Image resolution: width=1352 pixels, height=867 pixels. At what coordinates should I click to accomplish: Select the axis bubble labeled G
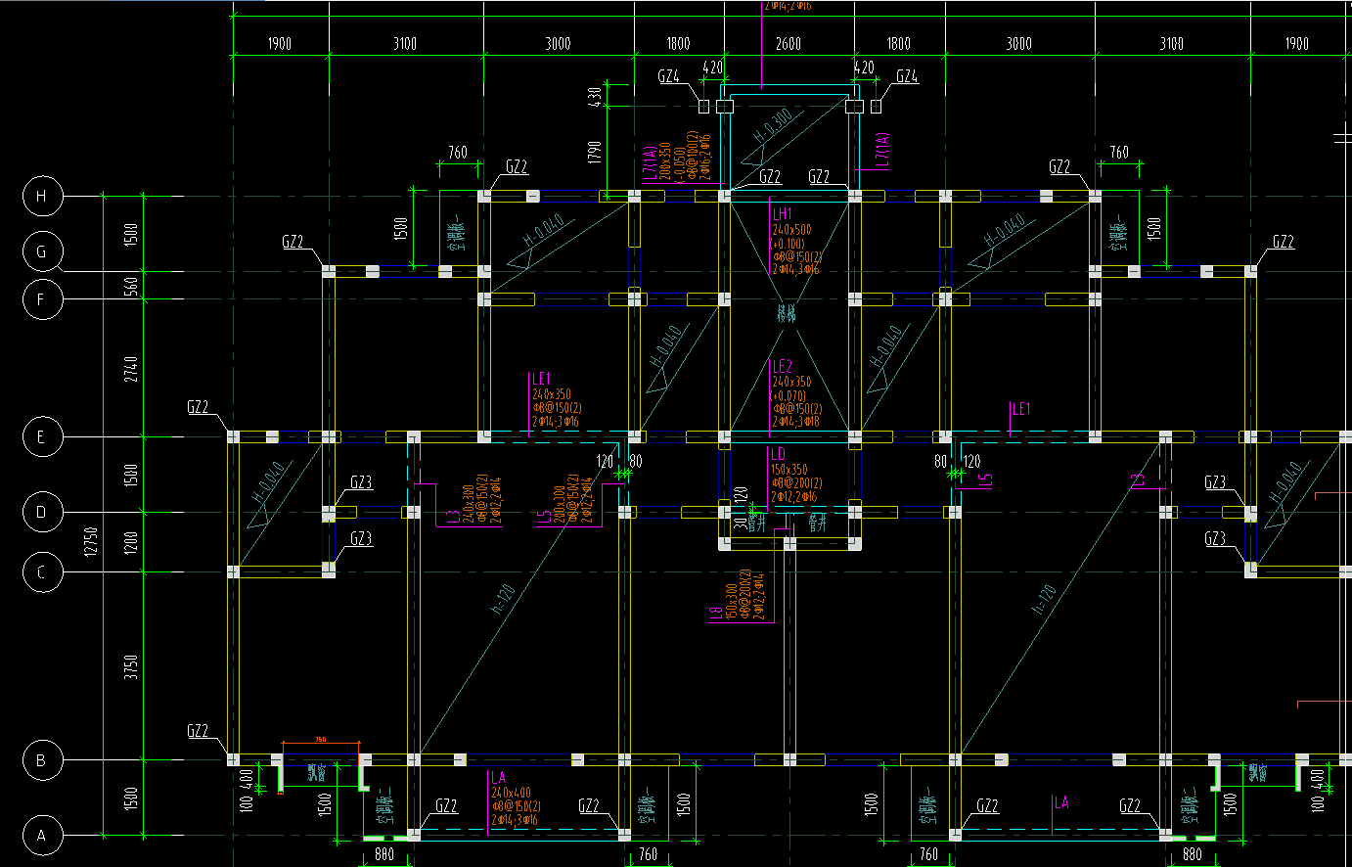(x=41, y=251)
